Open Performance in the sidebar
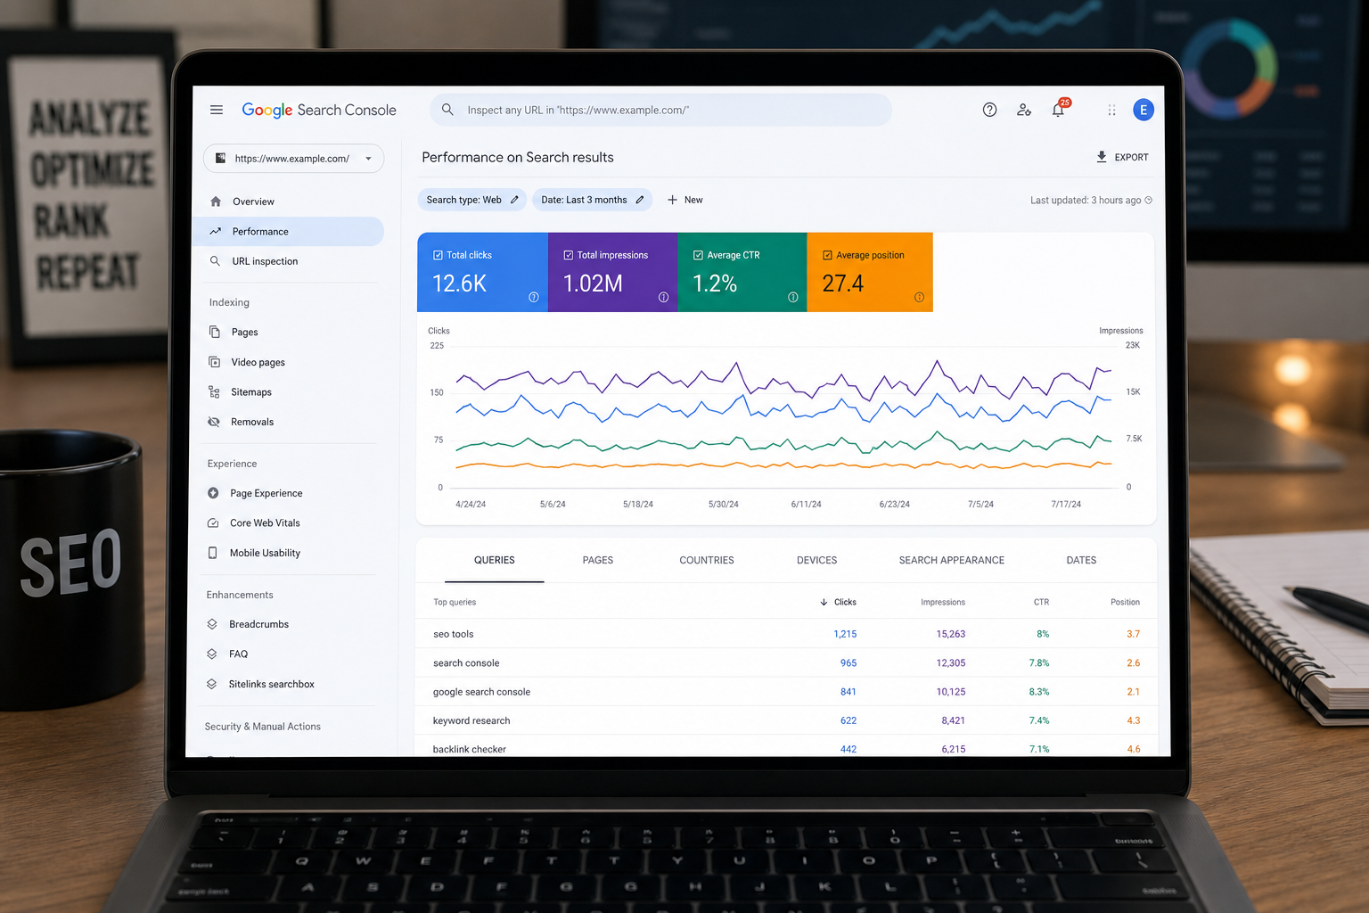Viewport: 1369px width, 913px height. (x=288, y=232)
